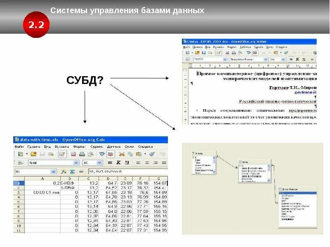Click the Sum sigma icon in Calc
The height and width of the screenshot is (247, 330).
coord(72,172)
